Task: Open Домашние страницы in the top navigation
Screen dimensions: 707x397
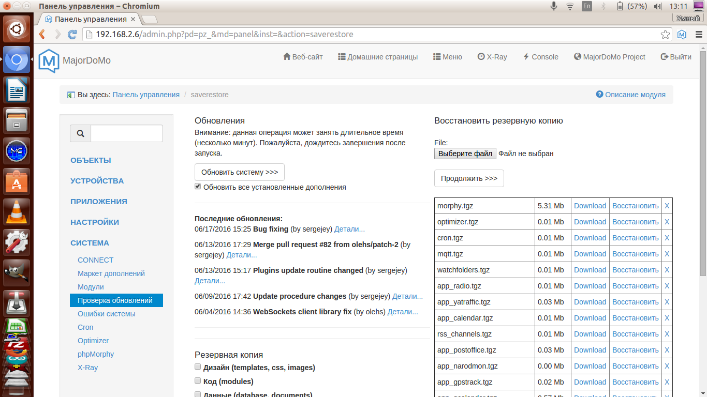Action: tap(378, 57)
